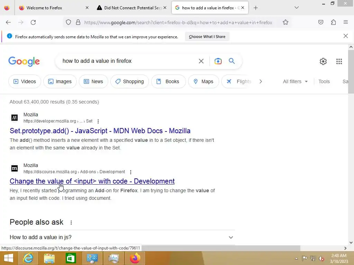The height and width of the screenshot is (265, 354).
Task: Go back using the browser back arrow
Action: [8, 22]
